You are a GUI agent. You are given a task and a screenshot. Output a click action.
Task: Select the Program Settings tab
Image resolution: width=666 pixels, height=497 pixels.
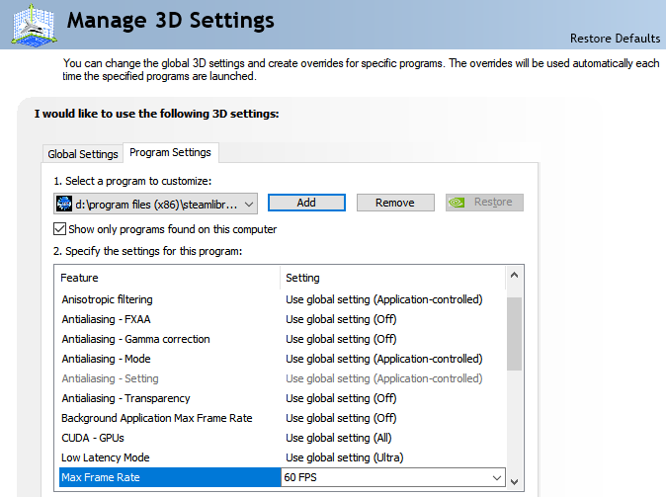pos(170,153)
